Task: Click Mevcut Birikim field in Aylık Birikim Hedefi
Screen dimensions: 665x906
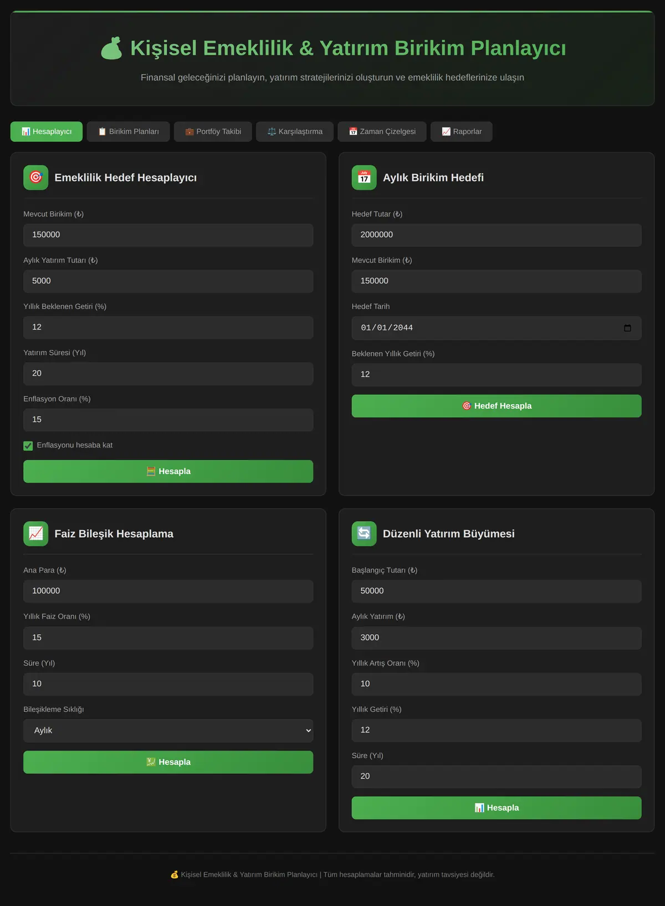Action: 497,281
